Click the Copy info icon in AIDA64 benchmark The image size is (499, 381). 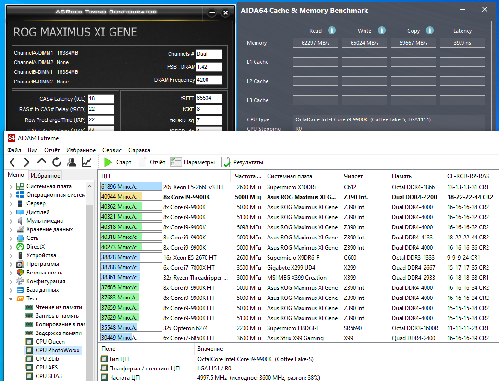point(430,30)
